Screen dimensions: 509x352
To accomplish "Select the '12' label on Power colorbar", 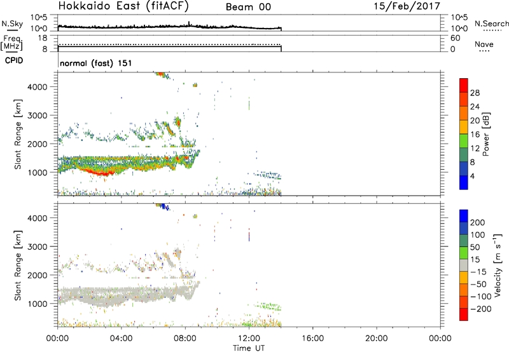I will click(475, 149).
